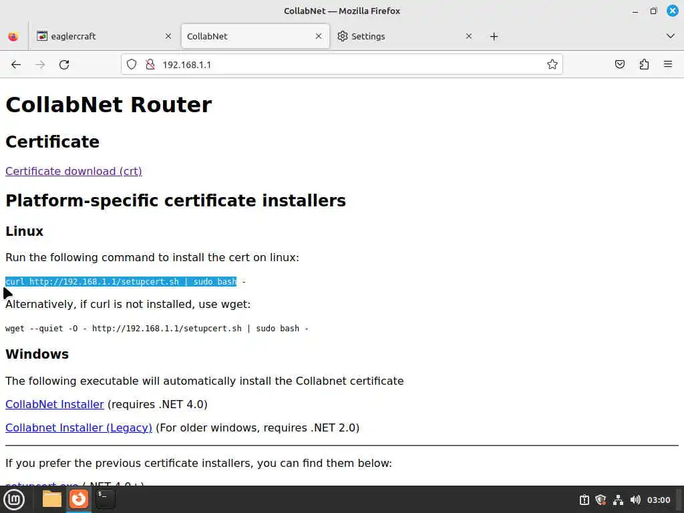
Task: Click the Linux subheading
Action: pyautogui.click(x=25, y=231)
